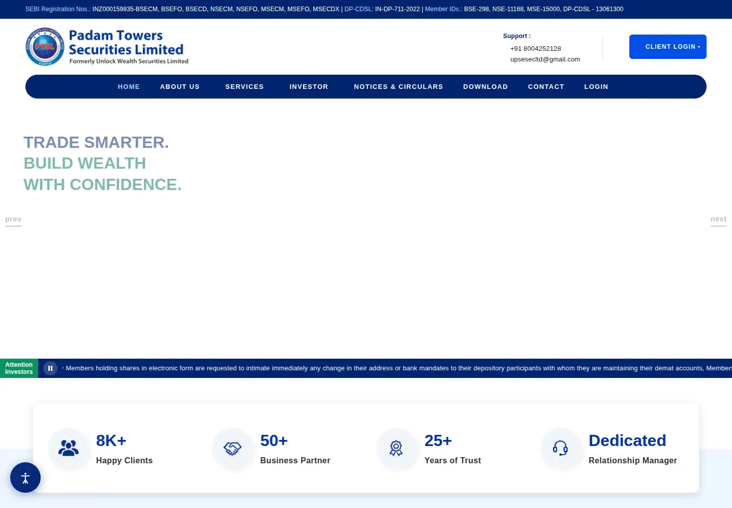Open the accessibility widget button
Screen dimensions: 732x508
[x=25, y=478]
